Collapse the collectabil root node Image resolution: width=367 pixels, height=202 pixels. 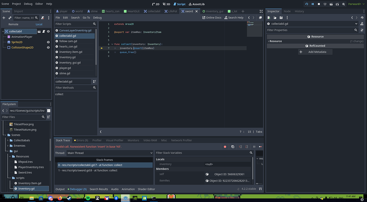point(3,31)
